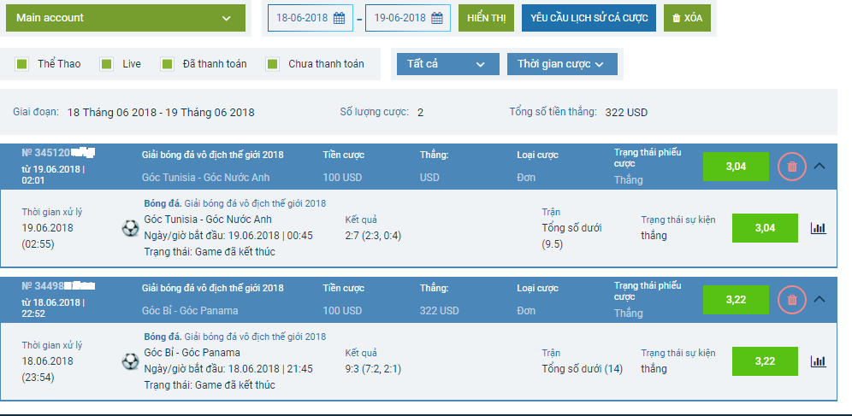The height and width of the screenshot is (416, 852).
Task: Click the XÓA button with trash icon
Action: tap(688, 18)
